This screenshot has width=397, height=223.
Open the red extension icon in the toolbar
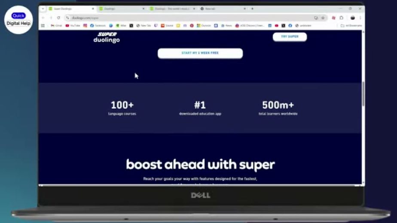coord(334,18)
